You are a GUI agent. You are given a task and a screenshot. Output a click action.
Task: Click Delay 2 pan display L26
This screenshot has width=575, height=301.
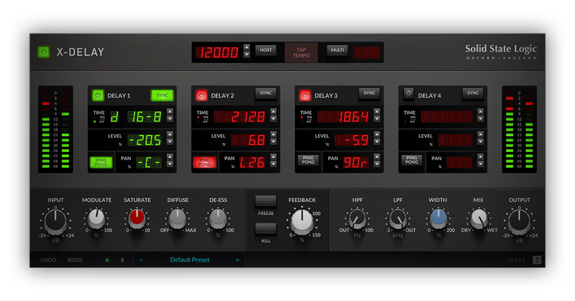[x=252, y=162]
